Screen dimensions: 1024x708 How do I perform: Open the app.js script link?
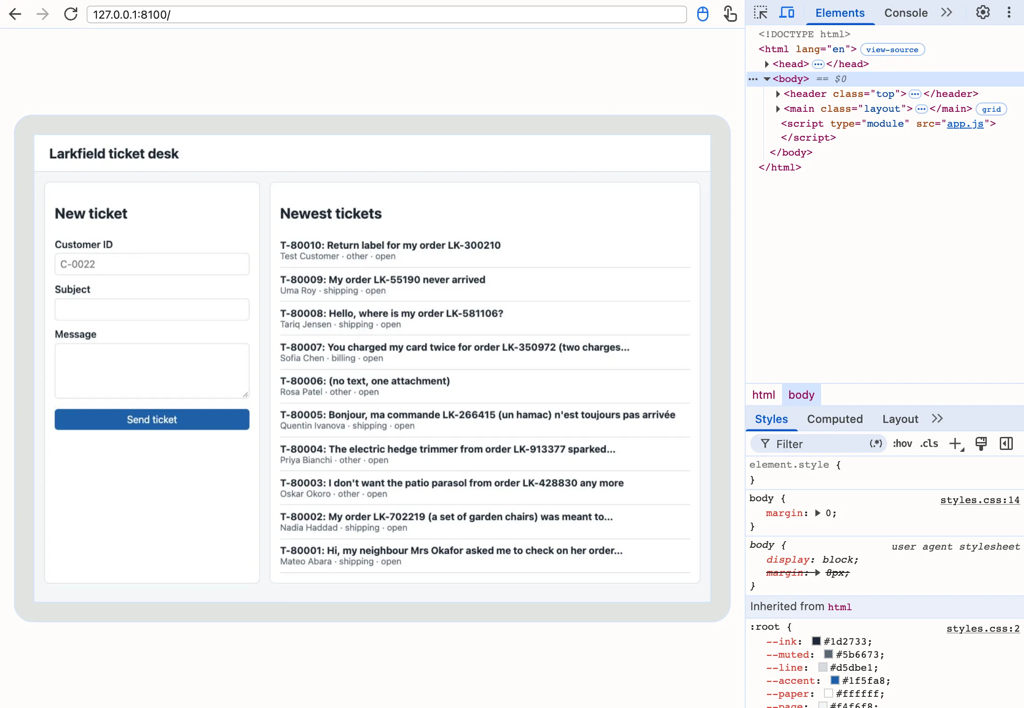pyautogui.click(x=965, y=123)
